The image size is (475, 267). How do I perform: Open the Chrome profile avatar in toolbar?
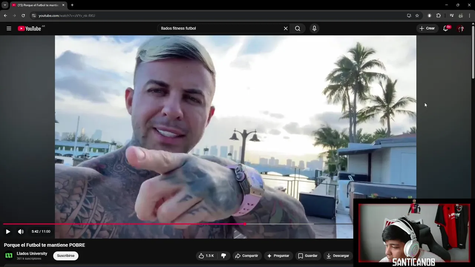coord(461,16)
